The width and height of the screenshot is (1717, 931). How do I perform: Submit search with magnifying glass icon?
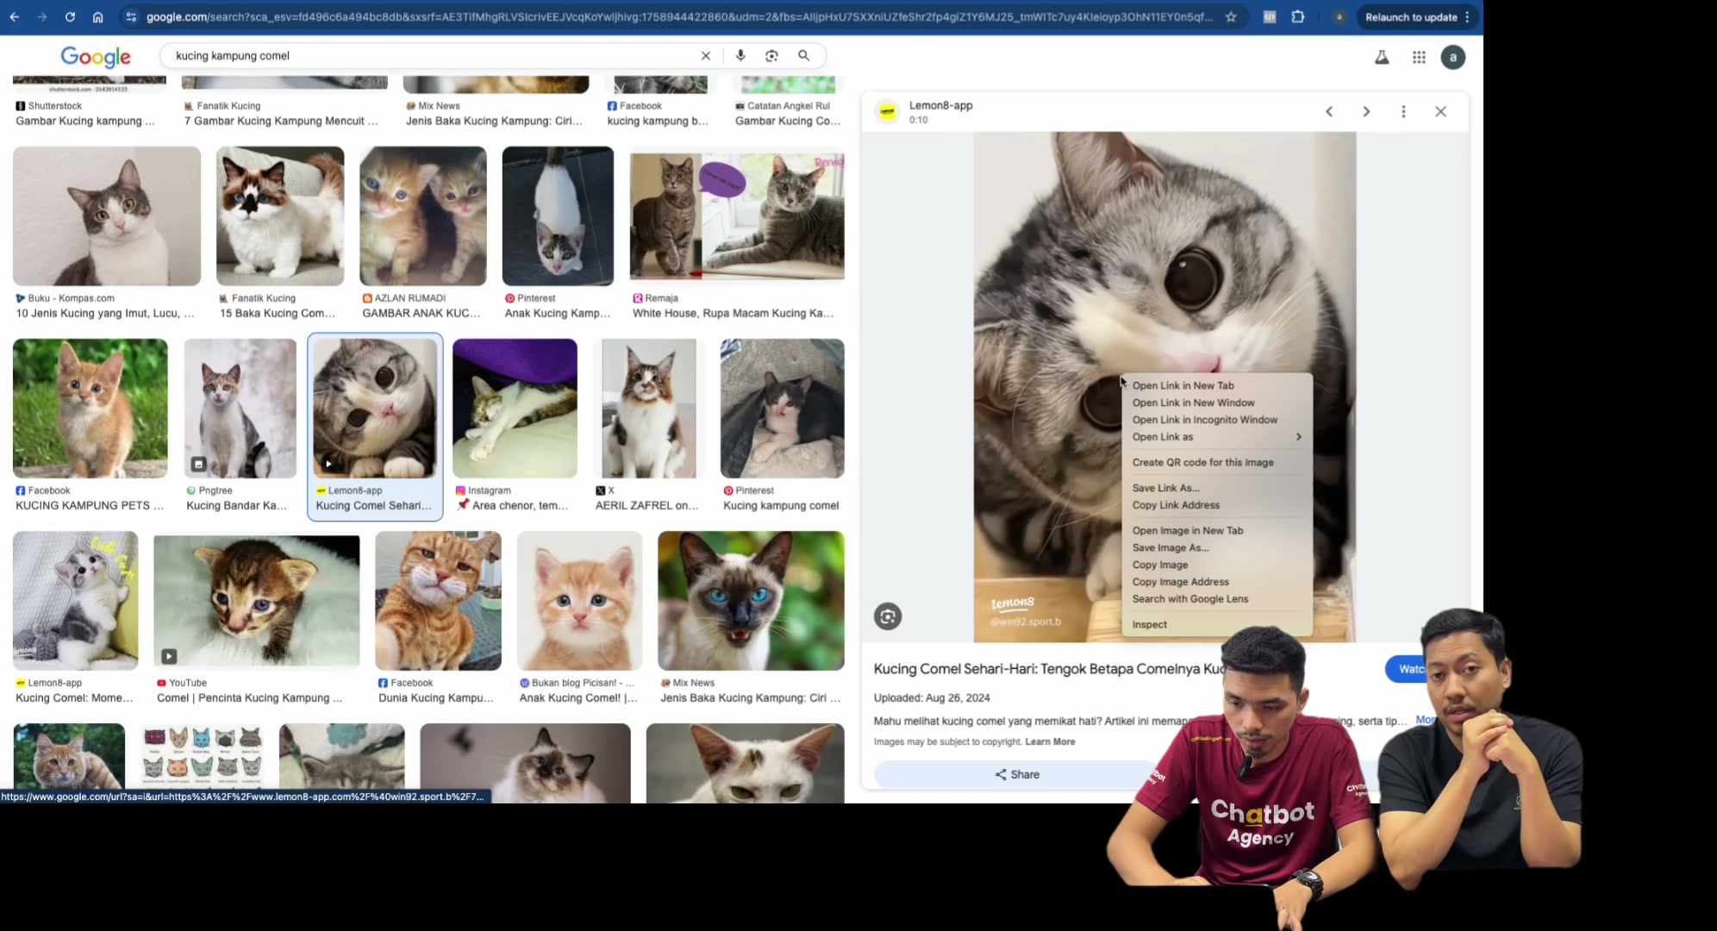coord(803,55)
